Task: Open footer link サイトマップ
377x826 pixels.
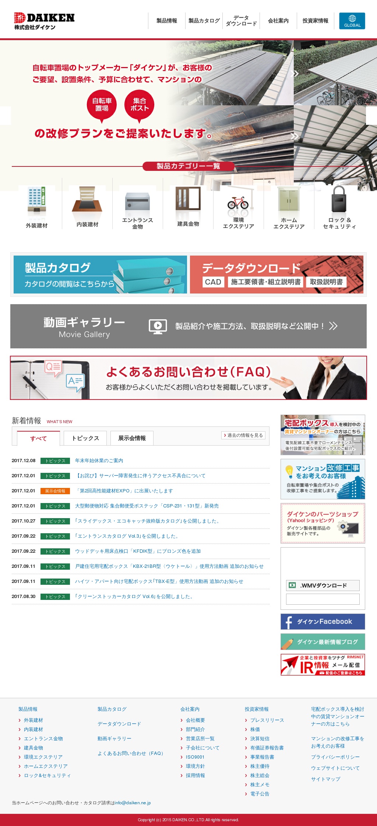Action: click(326, 779)
